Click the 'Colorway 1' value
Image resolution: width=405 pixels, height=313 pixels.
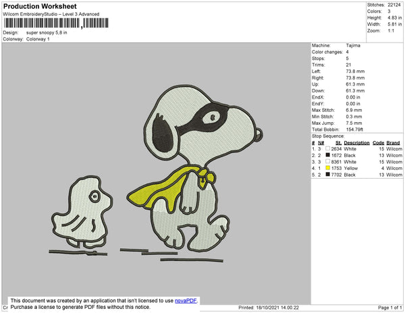pos(38,39)
